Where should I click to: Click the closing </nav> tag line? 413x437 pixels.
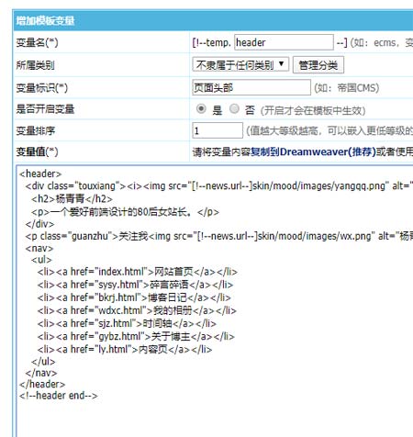pos(41,373)
